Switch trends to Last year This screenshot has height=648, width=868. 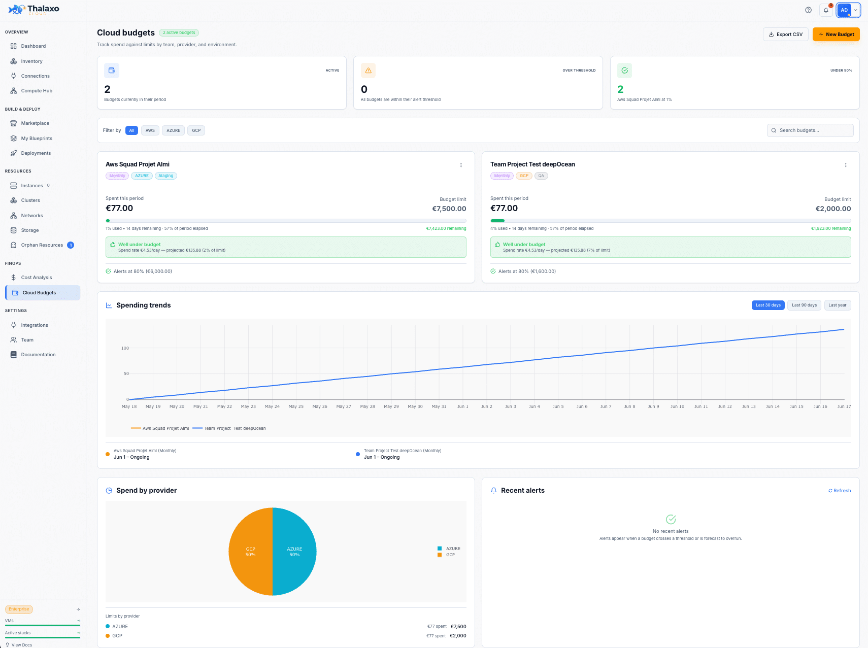pos(838,305)
